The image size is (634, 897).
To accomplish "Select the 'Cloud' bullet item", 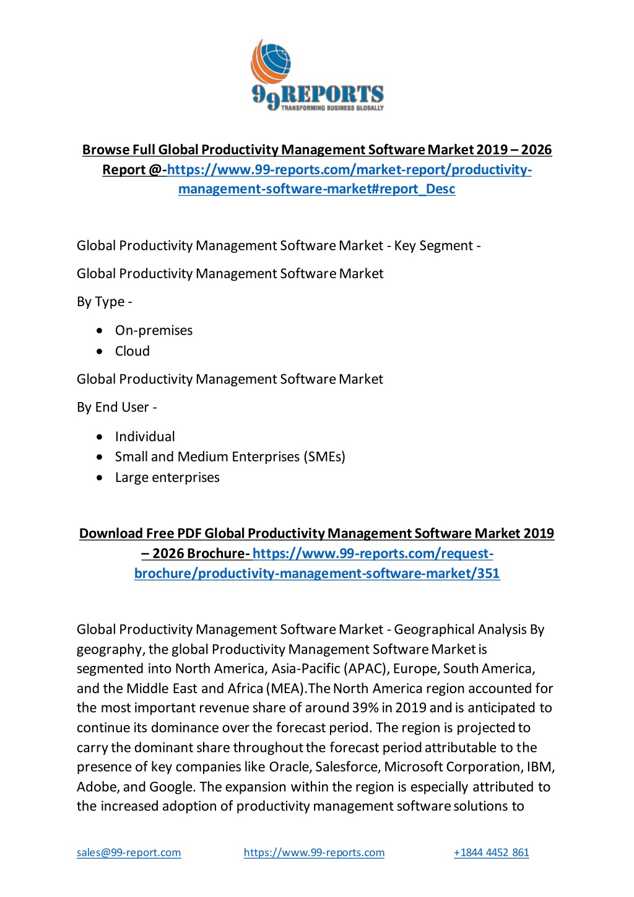I will tap(132, 351).
